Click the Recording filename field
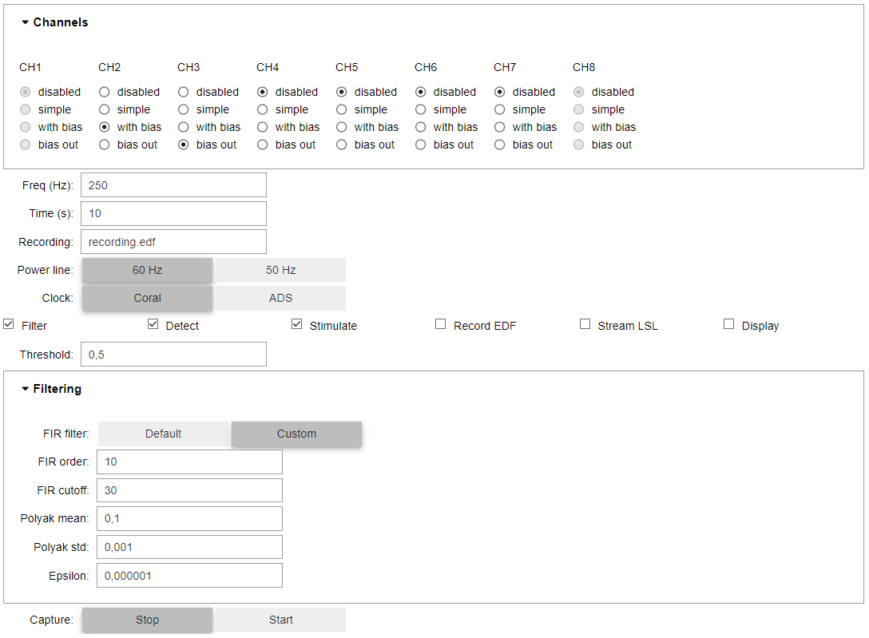Viewport: 869px width, 638px height. click(x=173, y=241)
